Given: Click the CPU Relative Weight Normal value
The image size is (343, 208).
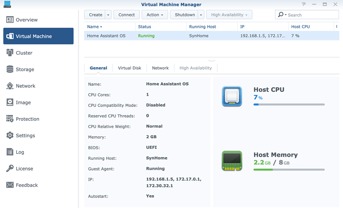Looking at the screenshot, I should [154, 126].
